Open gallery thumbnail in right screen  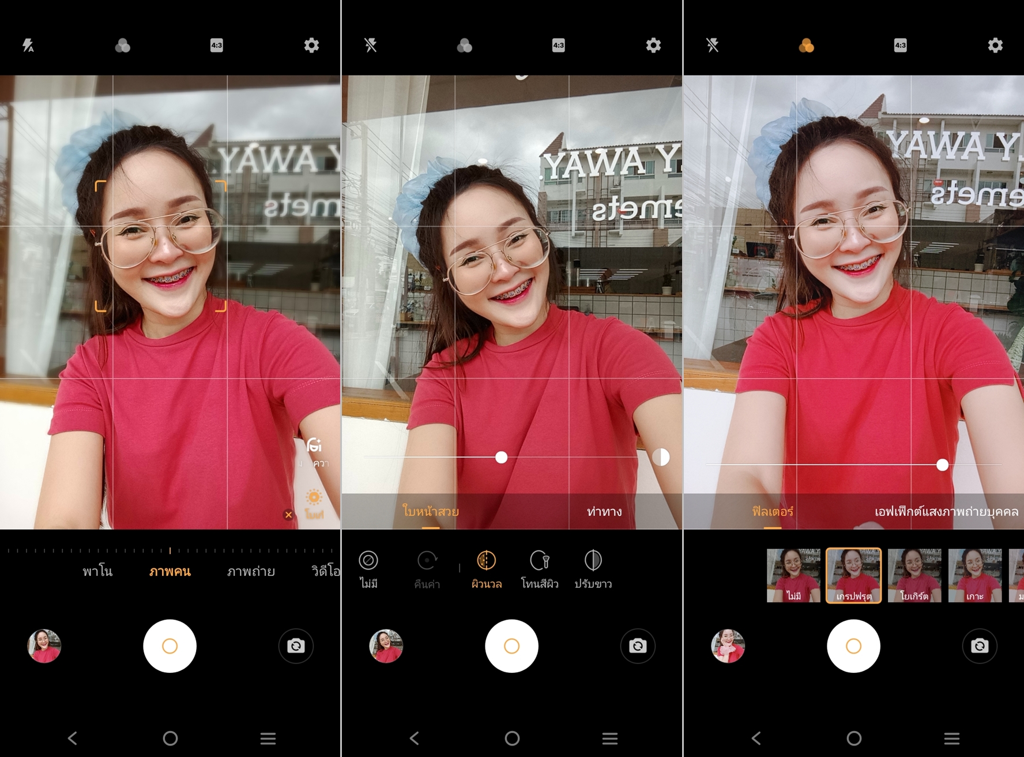(x=728, y=646)
